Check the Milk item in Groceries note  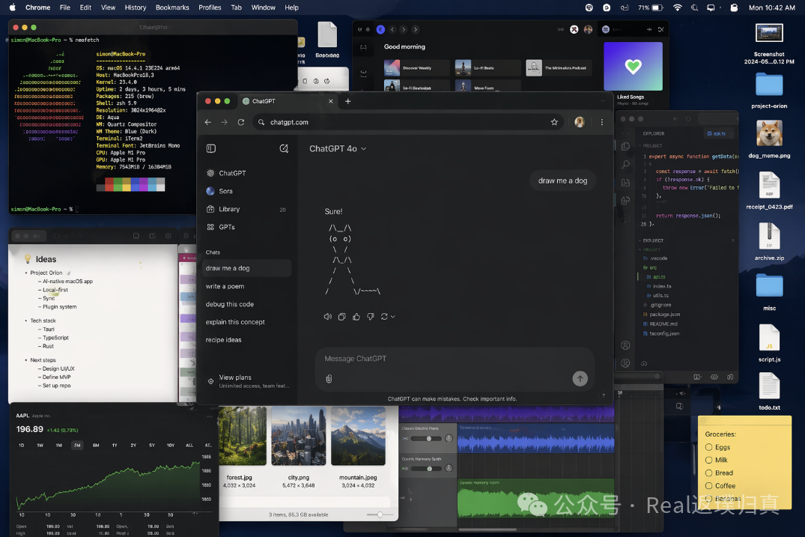(709, 460)
